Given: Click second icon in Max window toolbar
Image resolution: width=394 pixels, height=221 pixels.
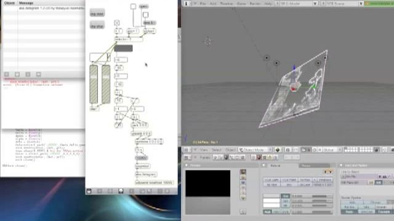Looking at the screenshot, I should [x=17, y=74].
